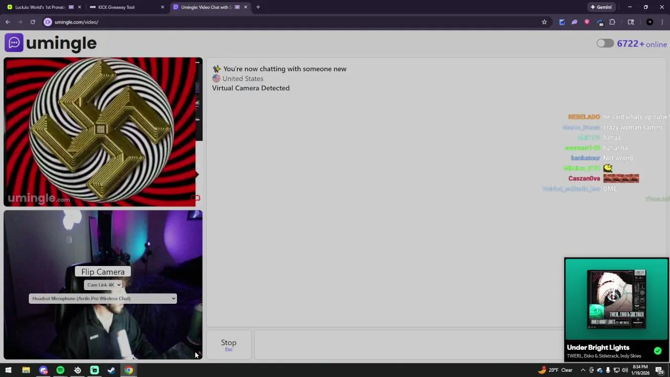Open the Windows Start menu

[8, 370]
